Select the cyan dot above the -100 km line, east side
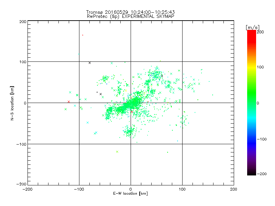 177,141
